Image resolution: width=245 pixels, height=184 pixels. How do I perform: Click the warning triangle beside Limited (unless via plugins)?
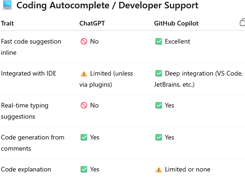click(84, 74)
